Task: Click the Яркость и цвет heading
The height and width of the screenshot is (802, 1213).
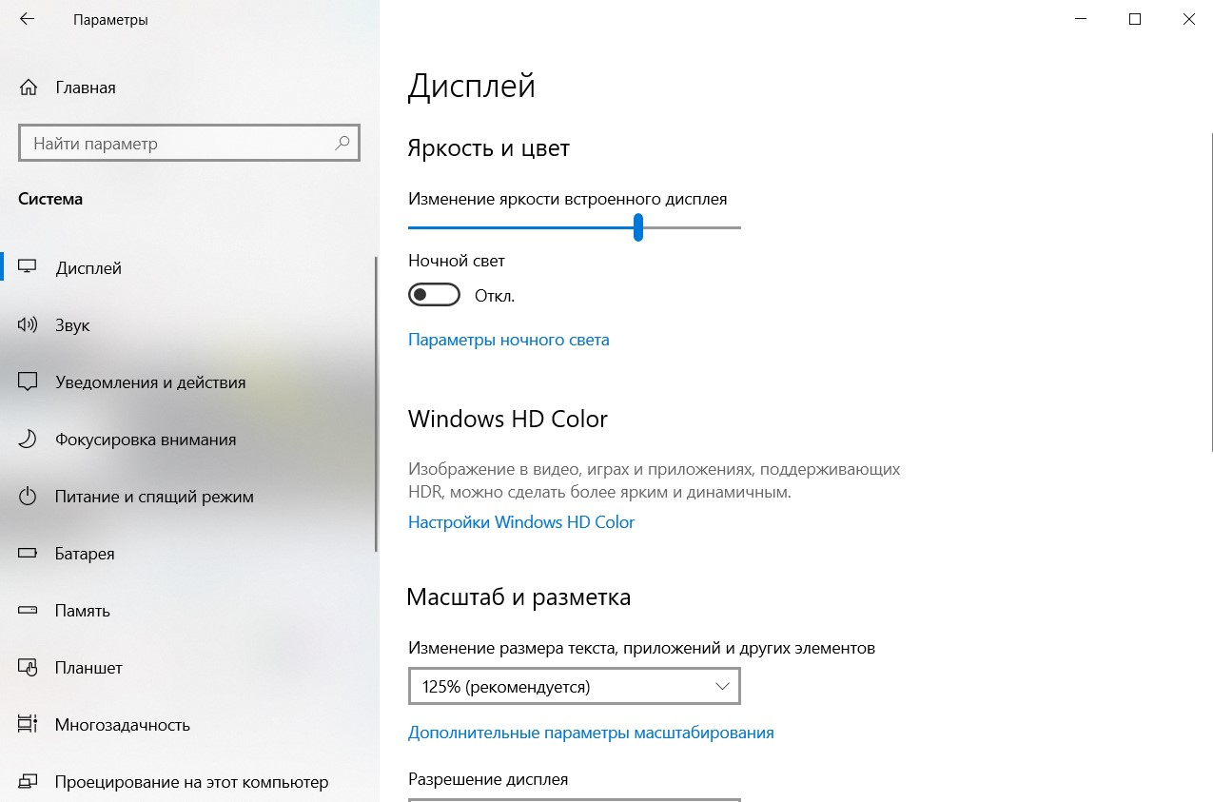Action: point(488,148)
